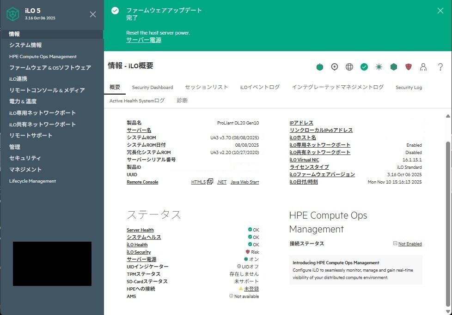Click the red security shield icon in header
This screenshot has width=452, height=315.
point(409,67)
